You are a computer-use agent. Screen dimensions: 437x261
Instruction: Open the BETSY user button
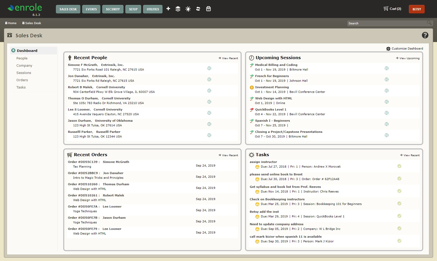click(x=416, y=9)
